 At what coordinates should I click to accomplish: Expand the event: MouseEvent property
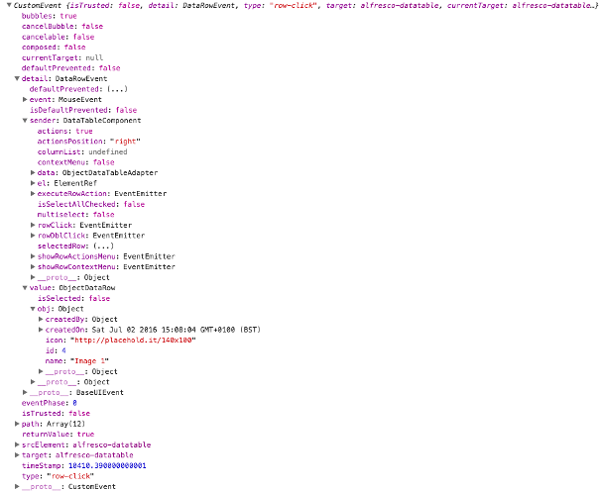(x=25, y=100)
